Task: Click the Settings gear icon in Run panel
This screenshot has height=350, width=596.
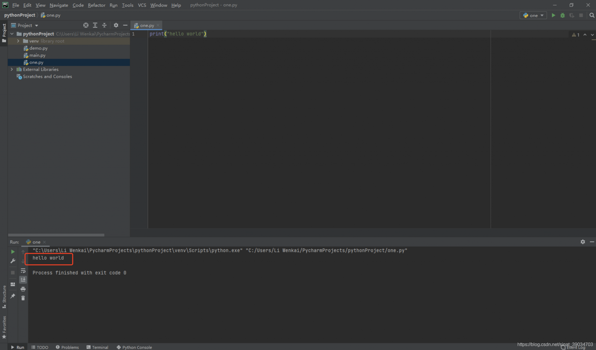Action: click(x=583, y=242)
